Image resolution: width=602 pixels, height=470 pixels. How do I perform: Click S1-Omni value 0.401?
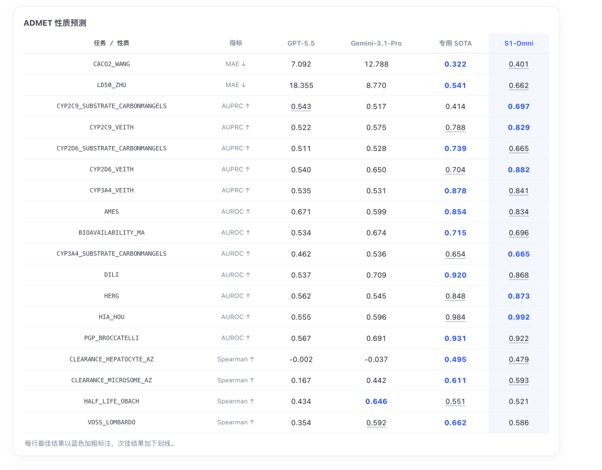click(x=519, y=65)
